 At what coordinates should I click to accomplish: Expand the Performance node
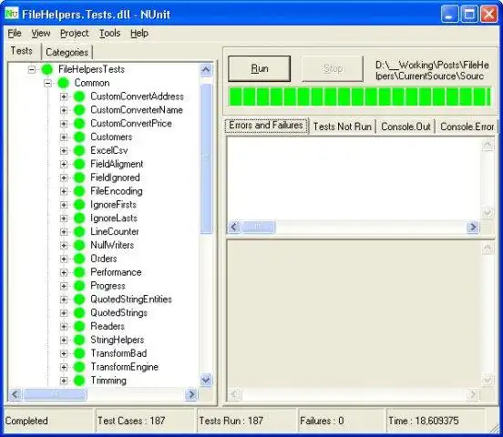pyautogui.click(x=64, y=272)
